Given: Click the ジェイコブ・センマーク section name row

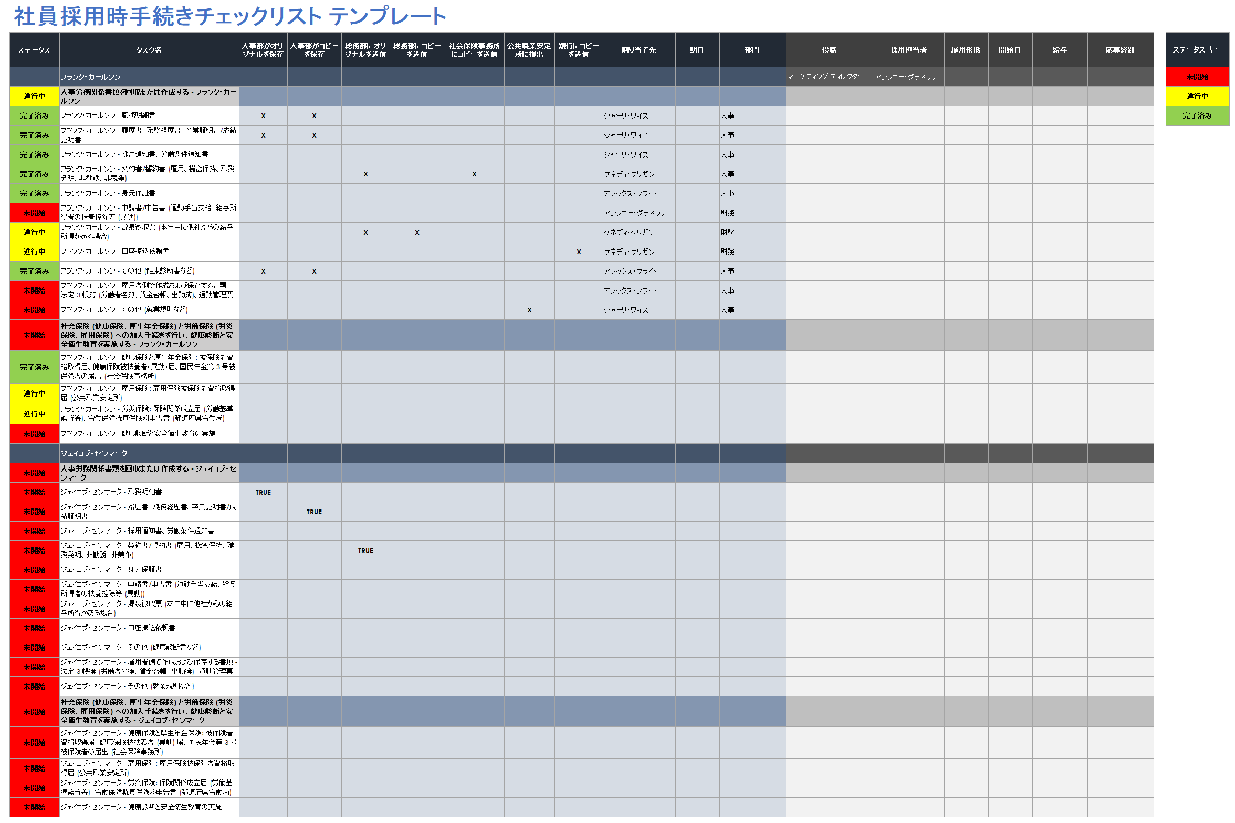Looking at the screenshot, I should (149, 453).
